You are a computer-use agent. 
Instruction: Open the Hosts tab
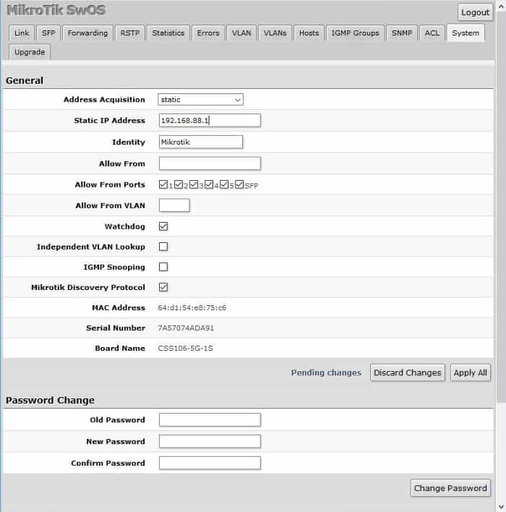(x=309, y=33)
